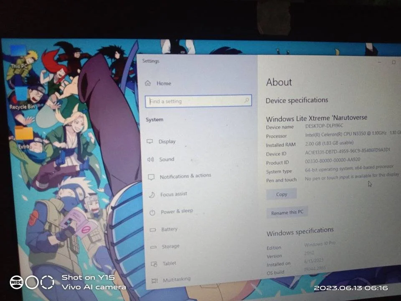Click the About page title
Screen dimensions: 401x301
(279, 82)
